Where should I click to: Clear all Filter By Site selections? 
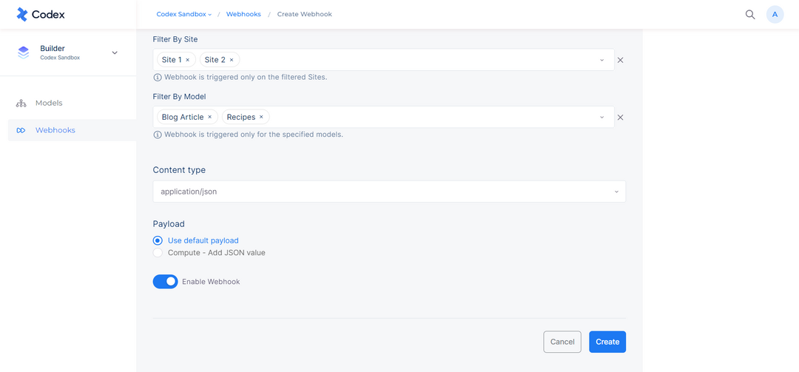tap(620, 60)
